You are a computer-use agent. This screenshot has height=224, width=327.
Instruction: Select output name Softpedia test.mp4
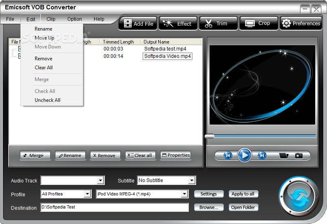point(165,49)
